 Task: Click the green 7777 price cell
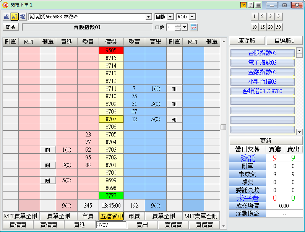coord(111,196)
